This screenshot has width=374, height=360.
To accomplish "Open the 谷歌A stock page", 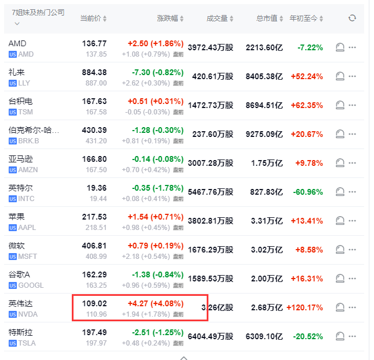I will coord(19,274).
